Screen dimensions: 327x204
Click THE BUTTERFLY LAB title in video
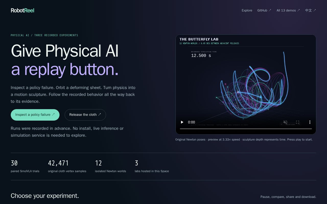pyautogui.click(x=199, y=39)
